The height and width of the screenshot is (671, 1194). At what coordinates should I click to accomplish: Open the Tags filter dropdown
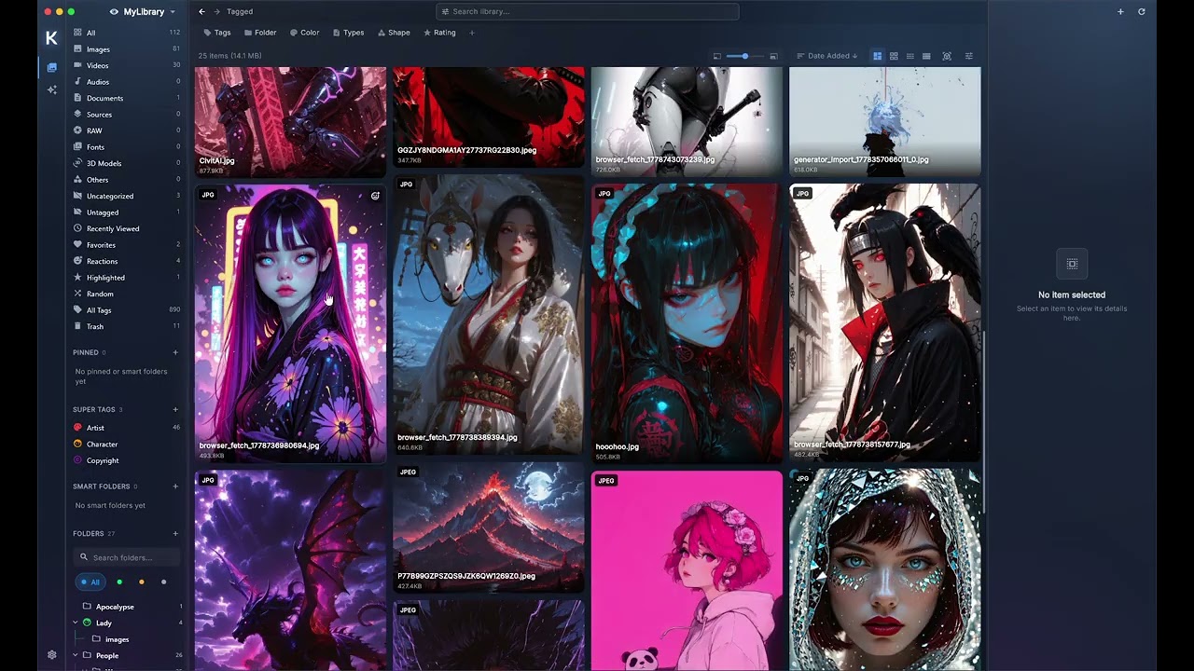point(217,33)
